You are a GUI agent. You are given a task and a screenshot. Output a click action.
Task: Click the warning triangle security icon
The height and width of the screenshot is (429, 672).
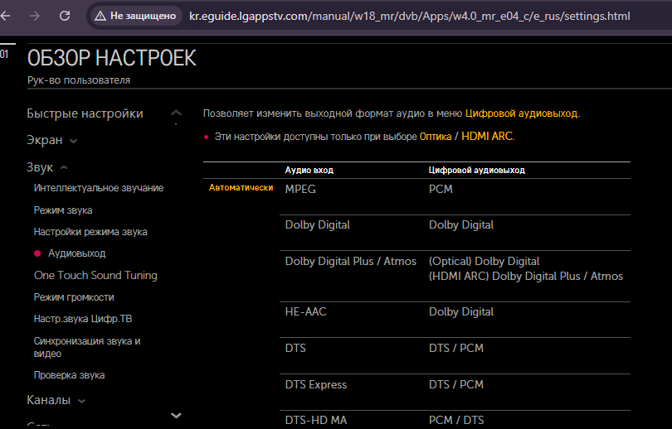(100, 16)
